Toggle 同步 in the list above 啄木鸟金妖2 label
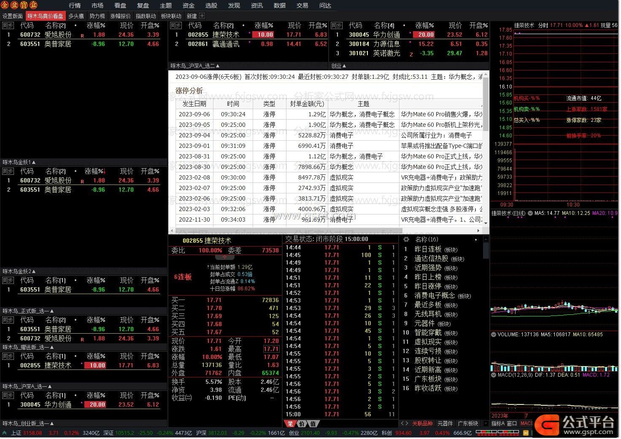Screen dimensions: 621x439 (8, 171)
